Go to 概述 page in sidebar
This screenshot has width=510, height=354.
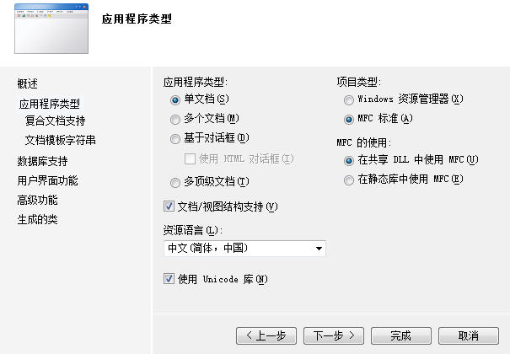(x=27, y=83)
